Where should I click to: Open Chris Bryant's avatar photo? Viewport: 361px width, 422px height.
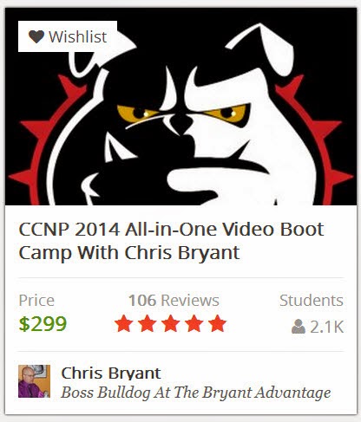point(34,381)
